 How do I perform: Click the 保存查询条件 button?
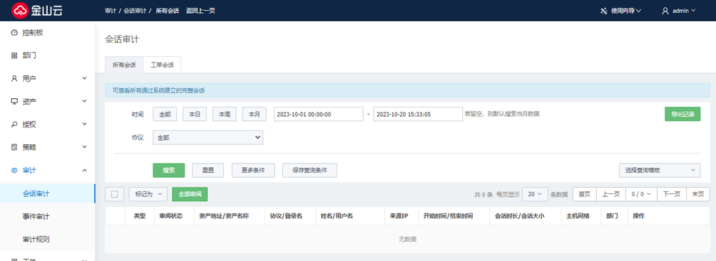pos(310,171)
